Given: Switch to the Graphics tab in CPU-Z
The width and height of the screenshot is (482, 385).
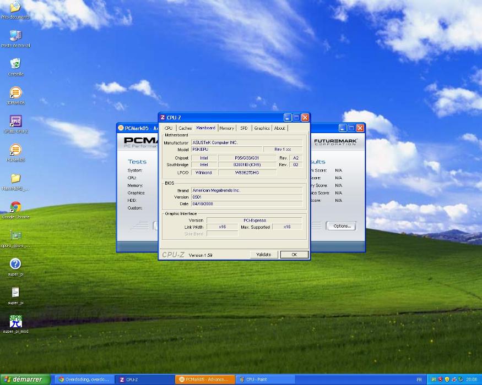Looking at the screenshot, I should pyautogui.click(x=262, y=128).
